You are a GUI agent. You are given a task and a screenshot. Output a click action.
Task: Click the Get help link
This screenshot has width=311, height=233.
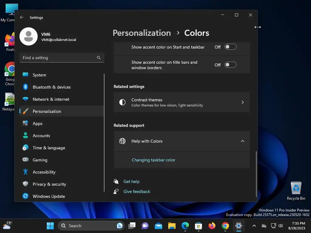[132, 181]
